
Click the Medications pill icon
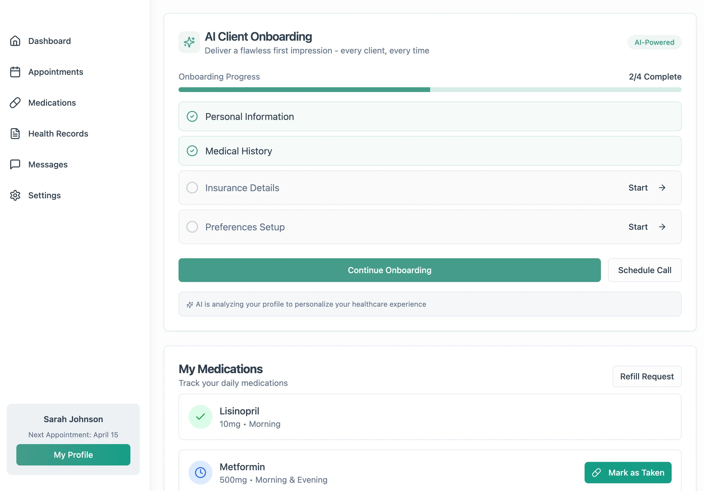click(x=15, y=103)
